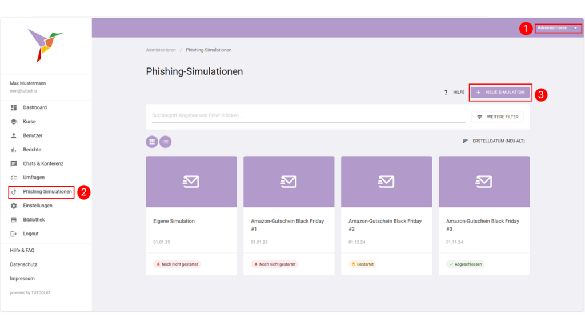Screen dimensions: 585x329
Task: Expand filter options with the filter chevron
Action: (x=480, y=116)
